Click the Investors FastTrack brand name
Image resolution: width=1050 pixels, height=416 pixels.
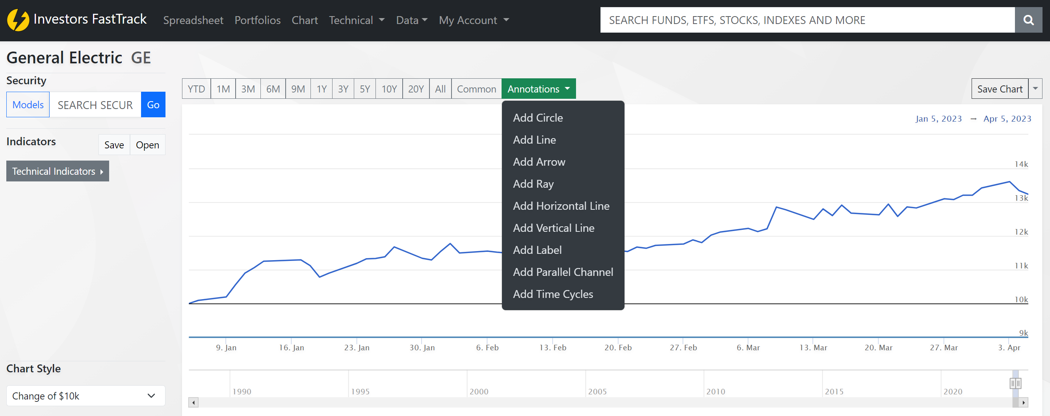tap(90, 19)
